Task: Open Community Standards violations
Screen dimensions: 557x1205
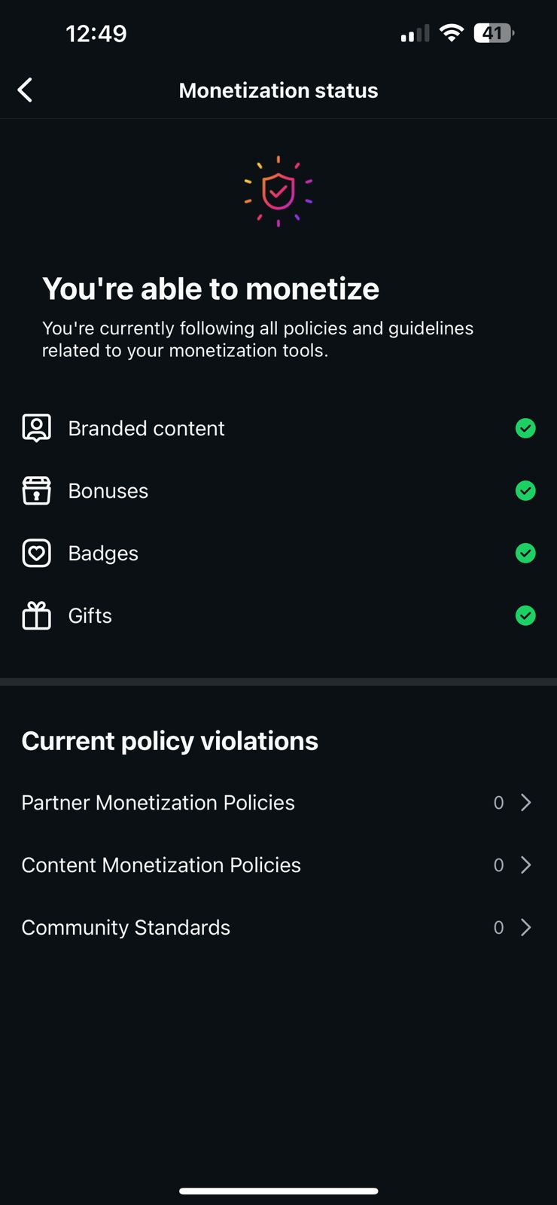Action: pyautogui.click(x=126, y=927)
